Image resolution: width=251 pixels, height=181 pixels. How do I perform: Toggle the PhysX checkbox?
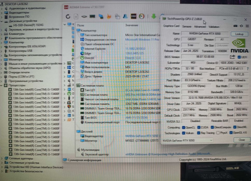pyautogui.click(x=218, y=133)
